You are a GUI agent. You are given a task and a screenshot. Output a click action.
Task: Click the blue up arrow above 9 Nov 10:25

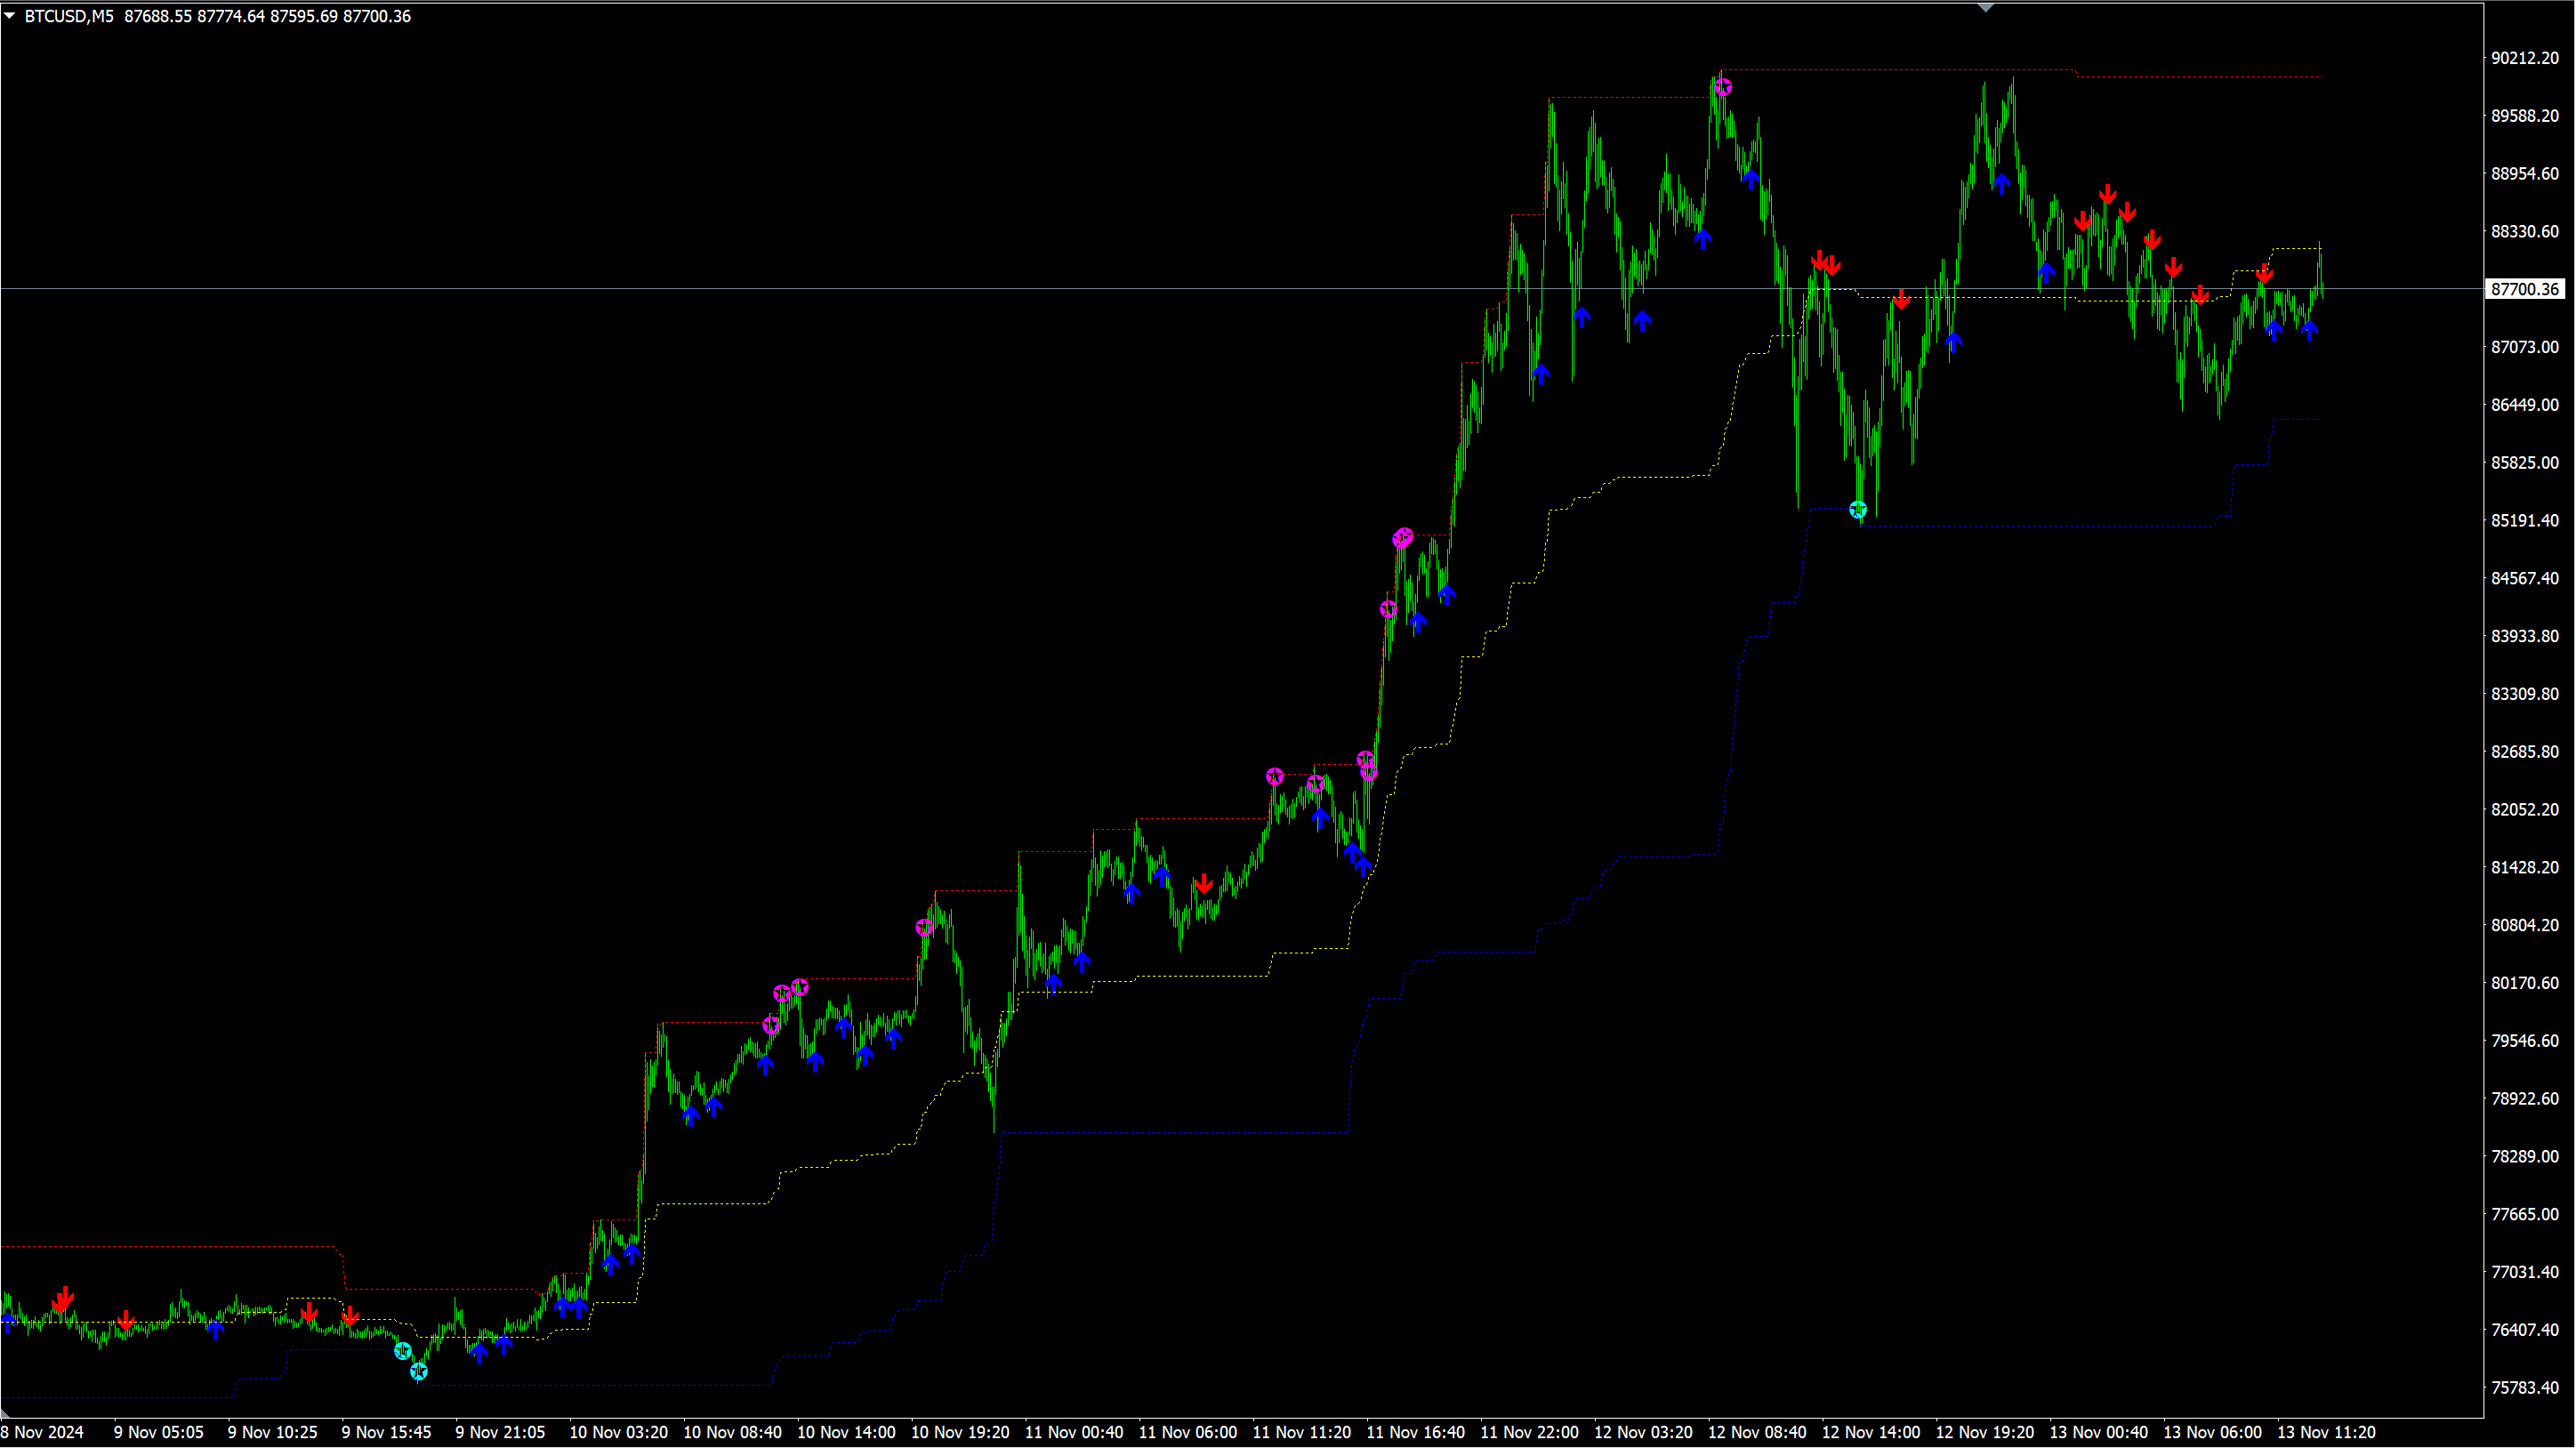tap(216, 1329)
